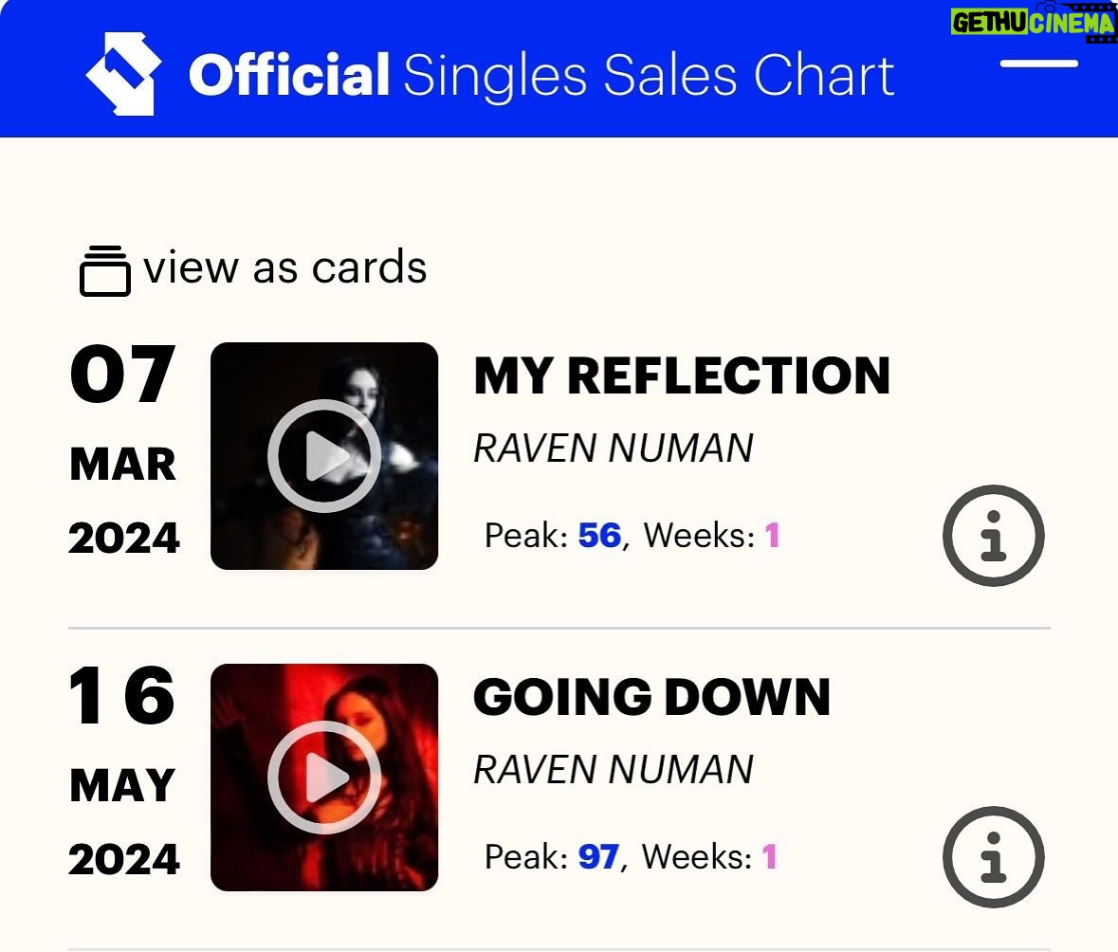1118x952 pixels.
Task: Click the Official Singles Sales Chart heading
Action: click(541, 76)
